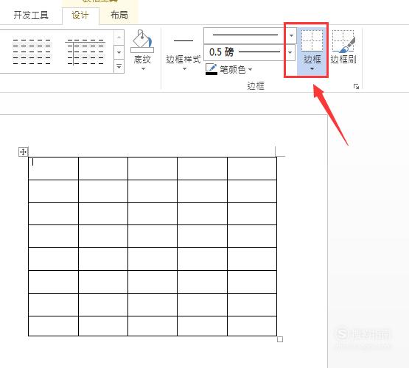The image size is (409, 368).
Task: Select the dashed-line table style thumbnail
Action: tap(32, 52)
